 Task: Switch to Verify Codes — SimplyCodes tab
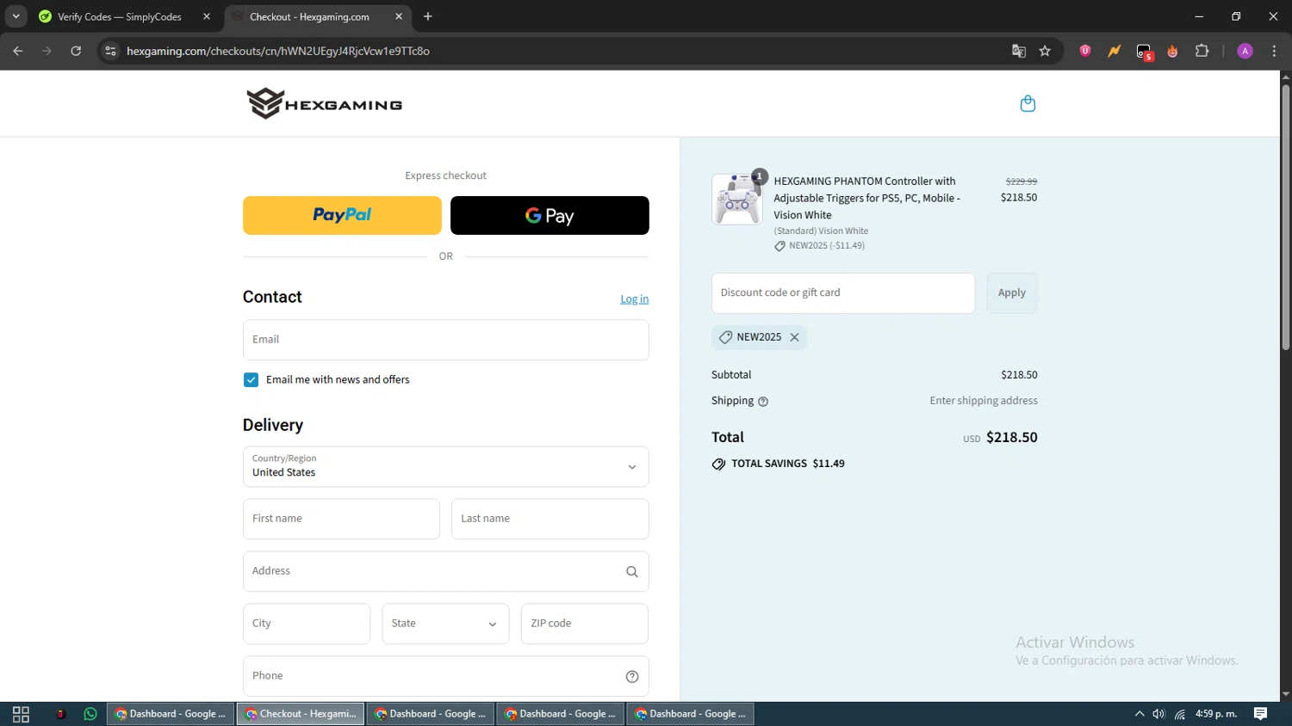[120, 16]
